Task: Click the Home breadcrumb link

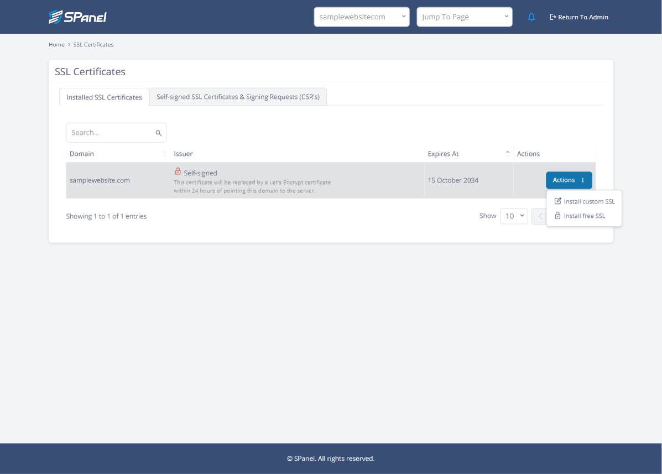Action: pos(56,44)
